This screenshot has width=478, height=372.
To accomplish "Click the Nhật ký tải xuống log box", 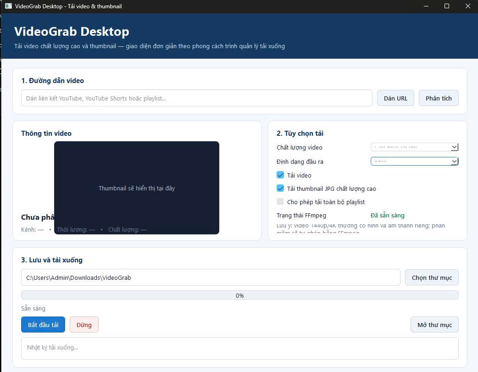I will coord(239,348).
